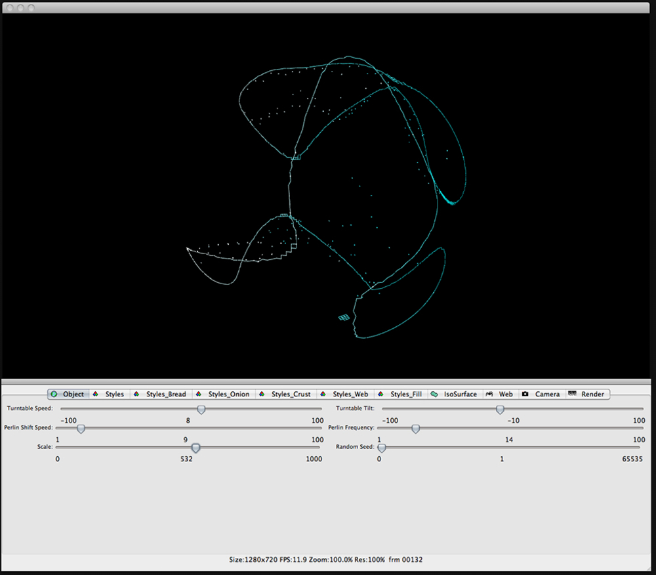Switch to the Object tab
The height and width of the screenshot is (575, 656).
68,394
